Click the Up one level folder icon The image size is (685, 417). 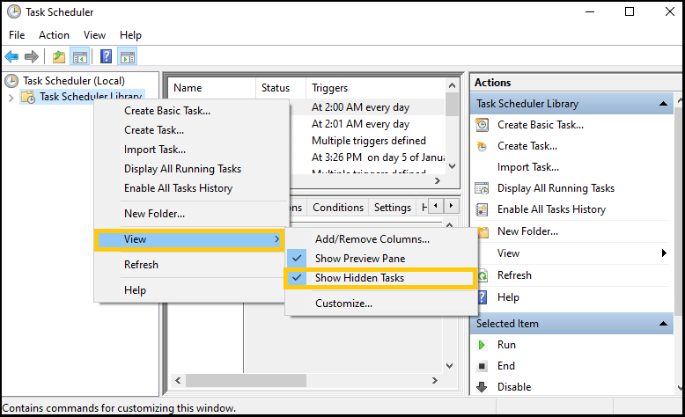pos(58,57)
